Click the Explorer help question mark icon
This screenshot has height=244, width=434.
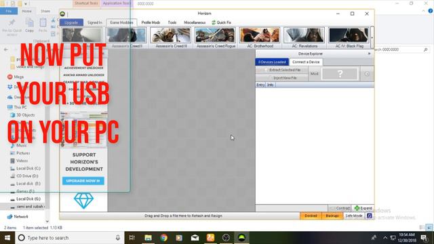point(431,11)
